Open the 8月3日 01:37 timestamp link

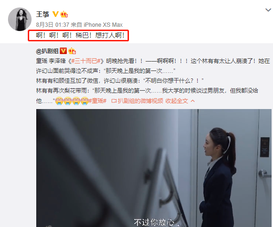coord(53,25)
